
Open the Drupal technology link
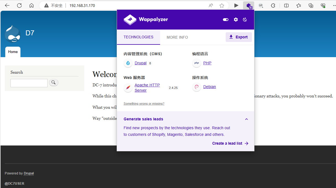(x=140, y=63)
